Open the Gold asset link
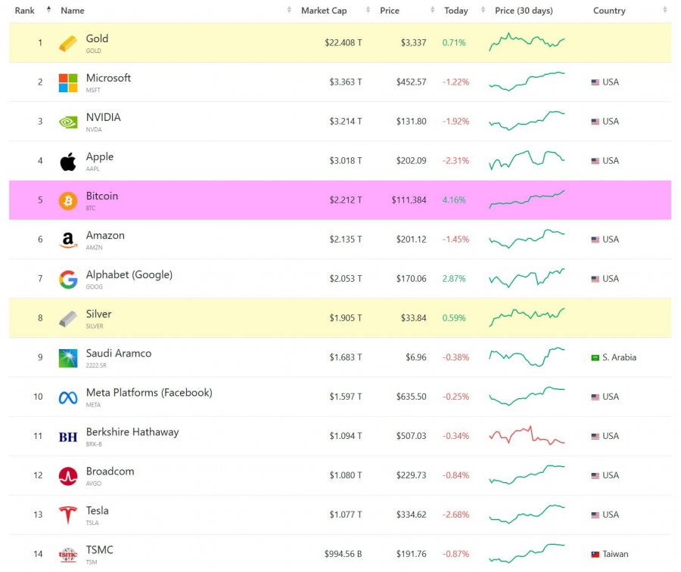 [x=97, y=39]
